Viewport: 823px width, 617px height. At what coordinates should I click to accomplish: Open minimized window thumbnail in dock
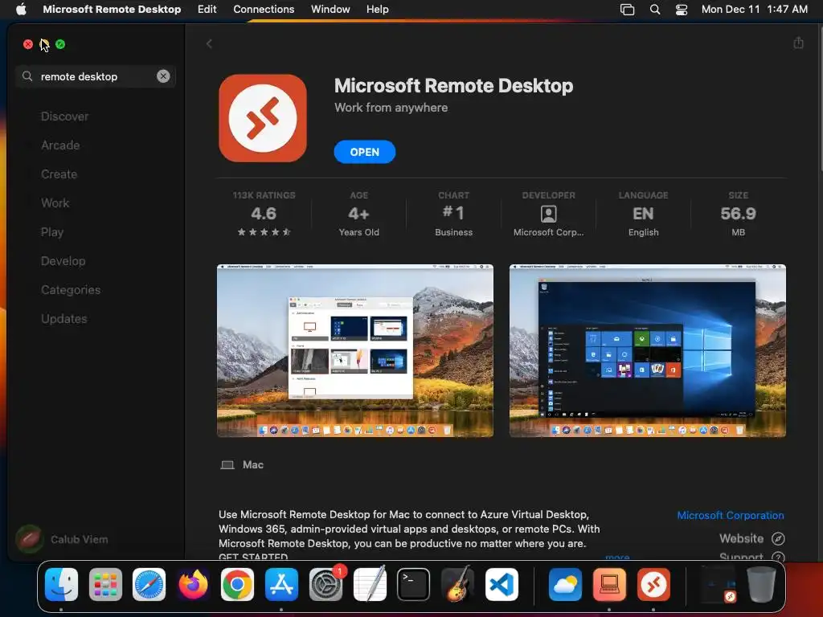718,584
